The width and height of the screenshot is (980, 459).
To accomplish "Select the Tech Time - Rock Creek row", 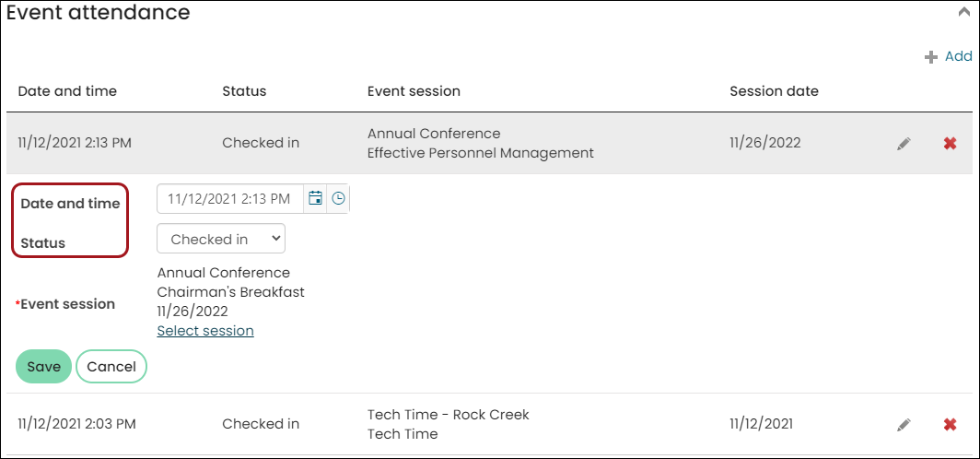I will point(489,425).
